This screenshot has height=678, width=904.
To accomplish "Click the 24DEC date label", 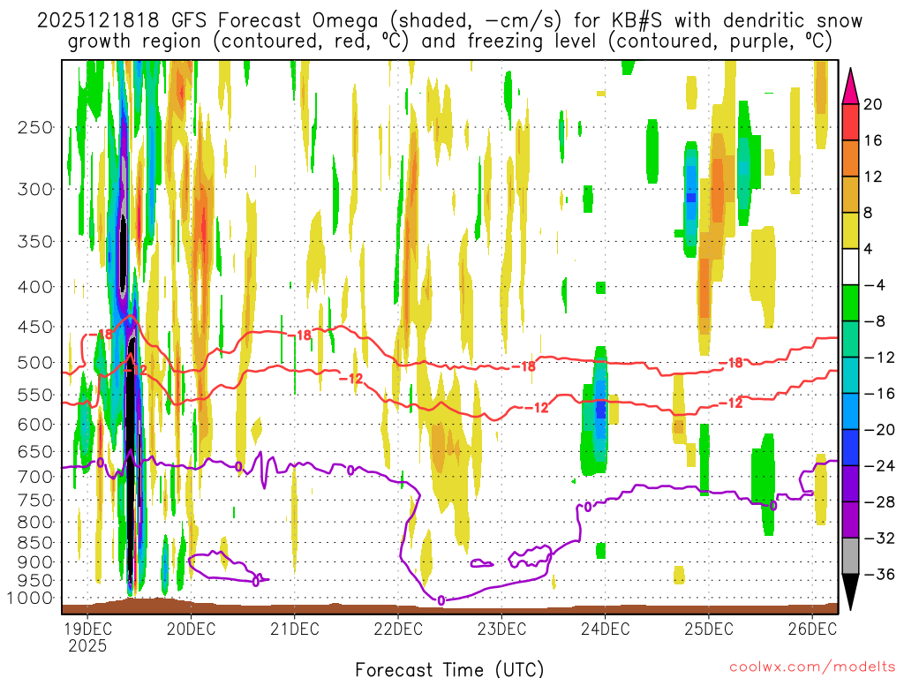I will tap(606, 629).
